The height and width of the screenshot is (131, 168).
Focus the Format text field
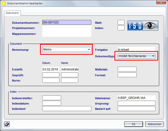tap(127, 75)
